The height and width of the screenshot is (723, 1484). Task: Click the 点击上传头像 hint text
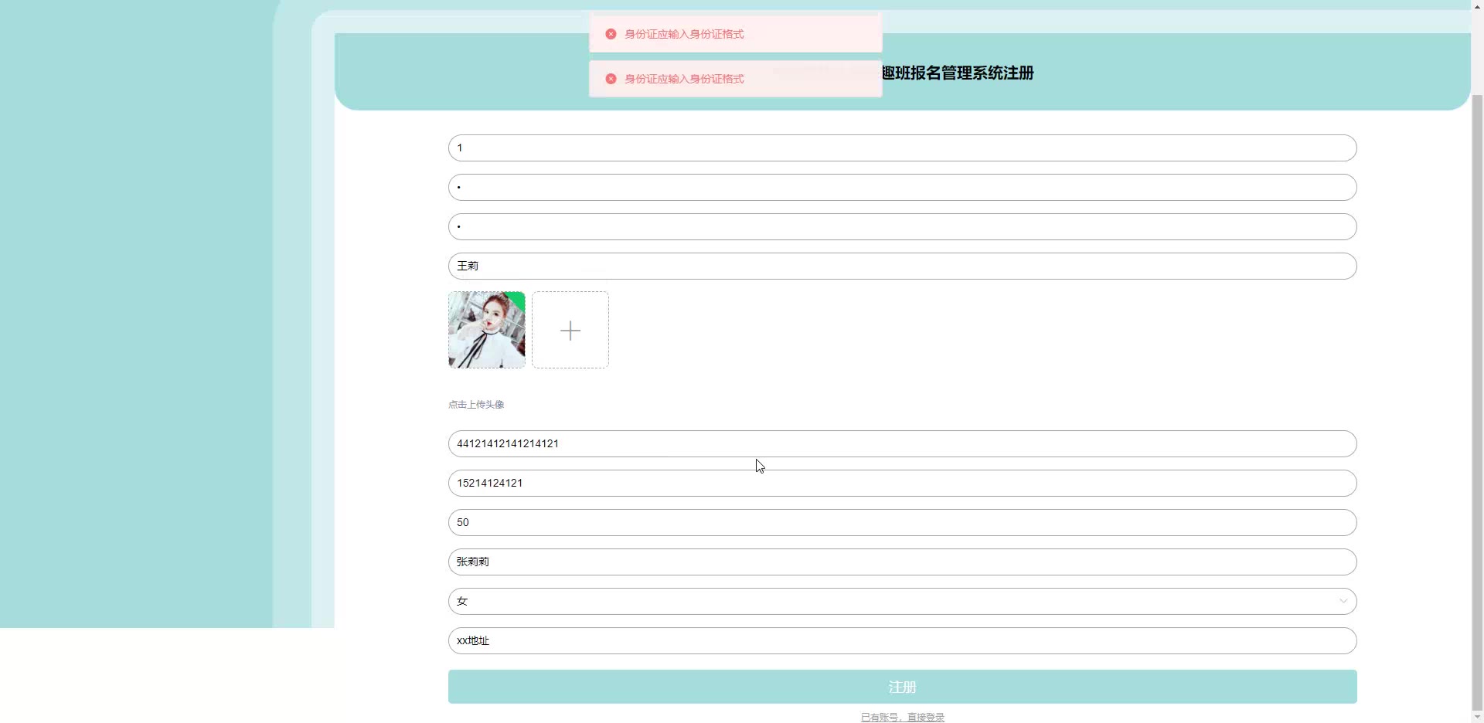[x=476, y=404]
